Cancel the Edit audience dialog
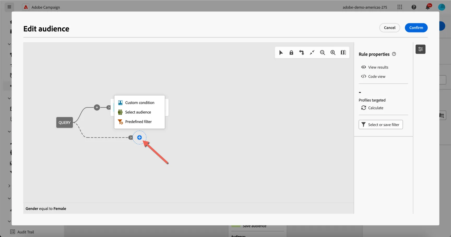 (x=389, y=28)
